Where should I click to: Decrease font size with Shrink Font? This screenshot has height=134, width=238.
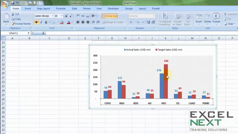coord(71,16)
